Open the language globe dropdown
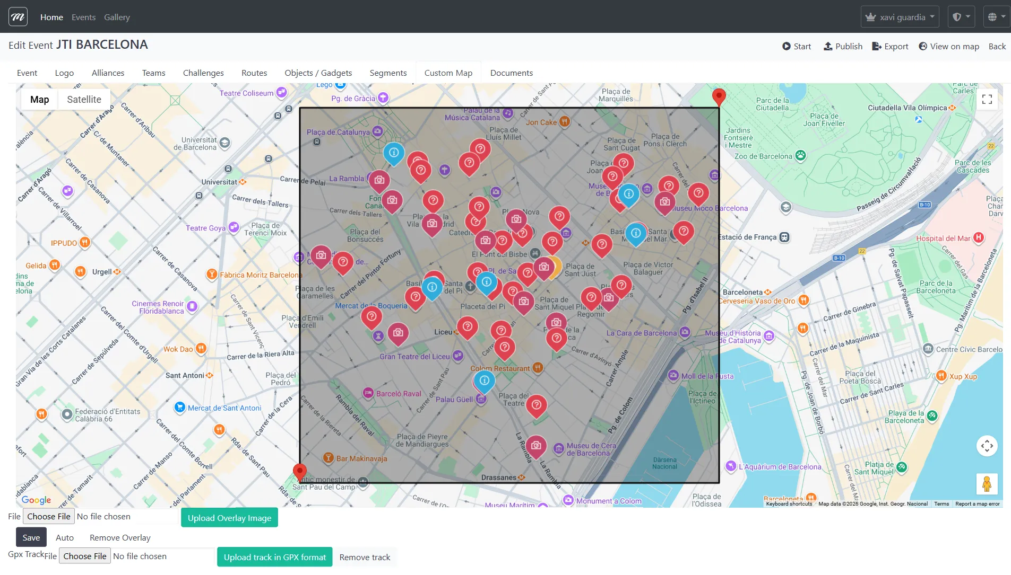The width and height of the screenshot is (1011, 575). 996,16
